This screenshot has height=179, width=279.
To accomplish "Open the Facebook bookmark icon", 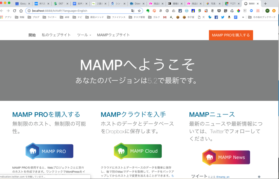I will coord(216,17).
